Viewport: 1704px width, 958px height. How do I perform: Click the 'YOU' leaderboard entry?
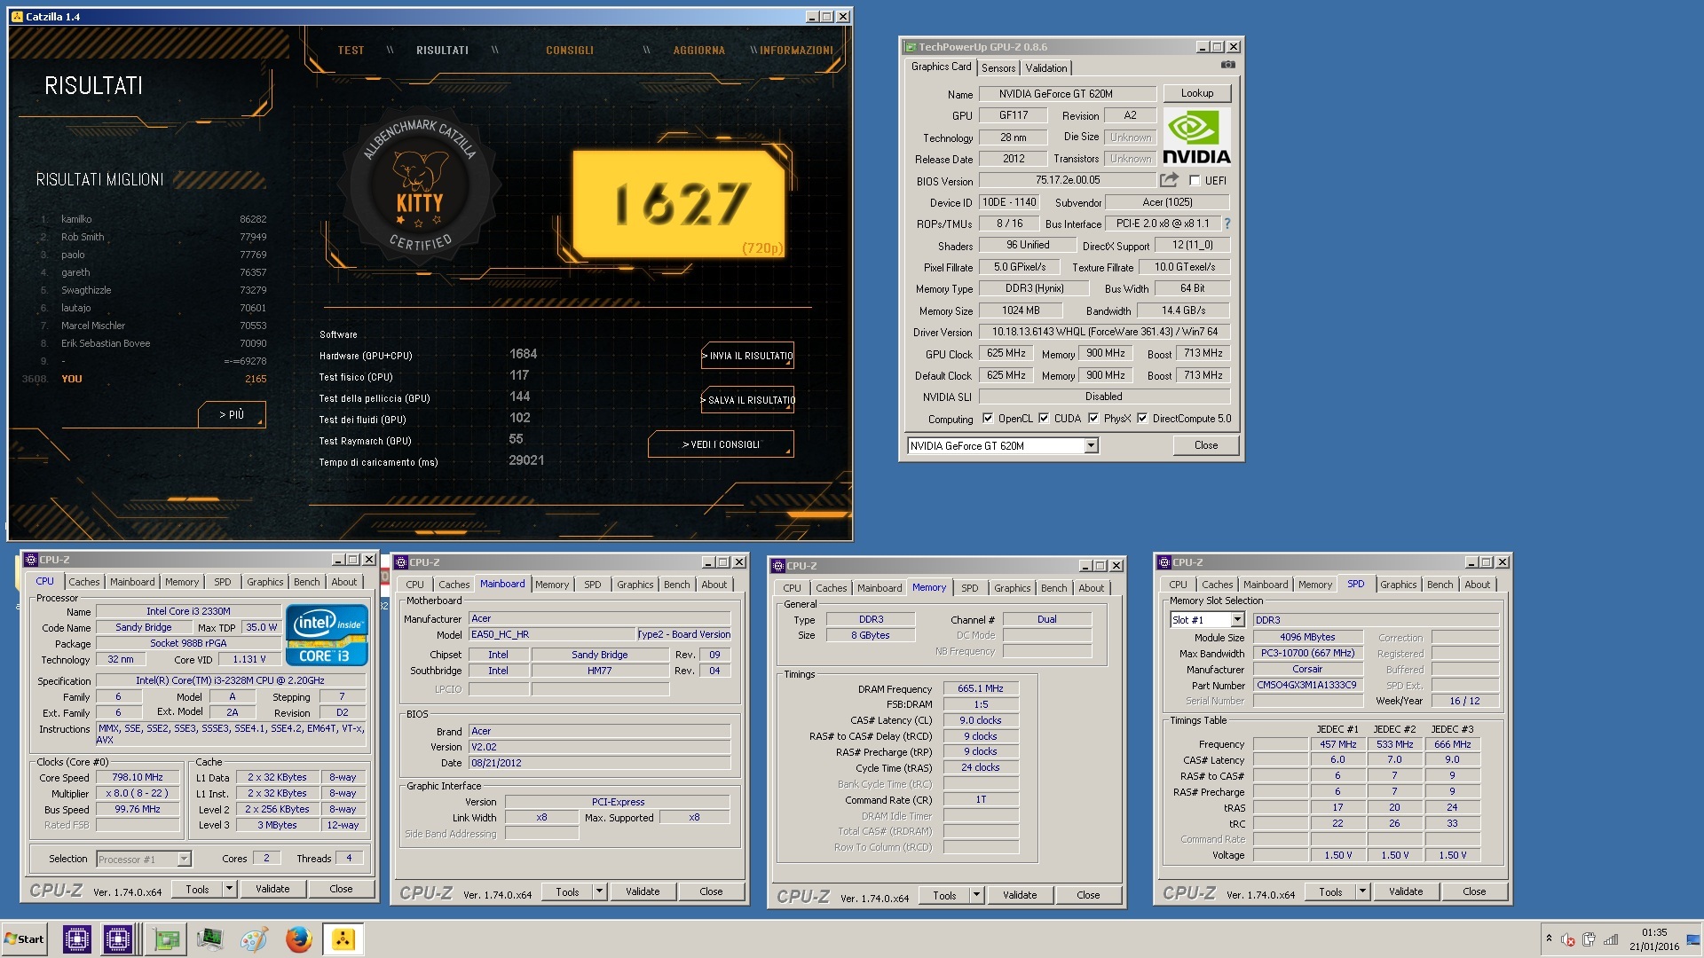click(145, 379)
